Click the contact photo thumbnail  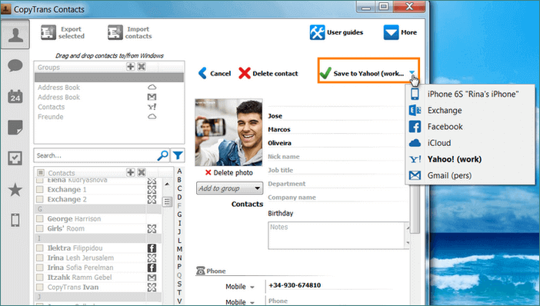pos(228,132)
